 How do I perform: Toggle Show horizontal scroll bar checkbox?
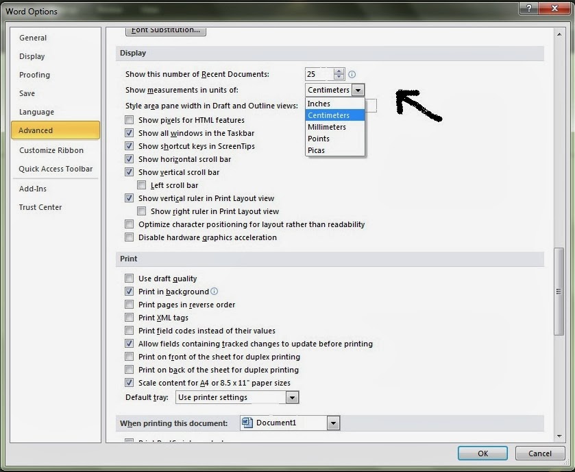pyautogui.click(x=129, y=159)
